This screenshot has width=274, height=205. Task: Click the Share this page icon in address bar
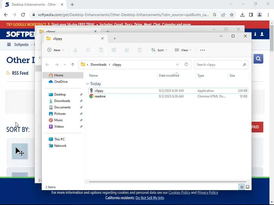coord(223,15)
